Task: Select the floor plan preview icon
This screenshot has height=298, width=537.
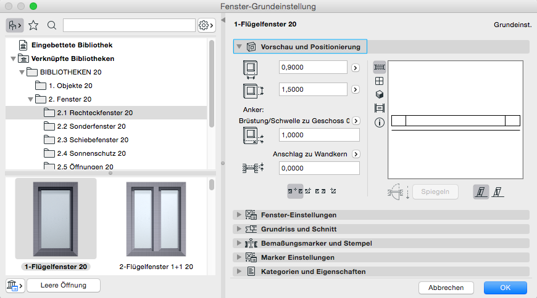Action: [380, 67]
